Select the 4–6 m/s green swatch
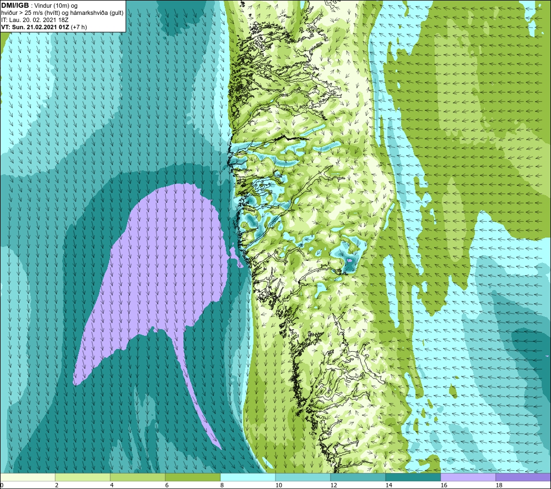This screenshot has height=489, width=551. click(138, 477)
